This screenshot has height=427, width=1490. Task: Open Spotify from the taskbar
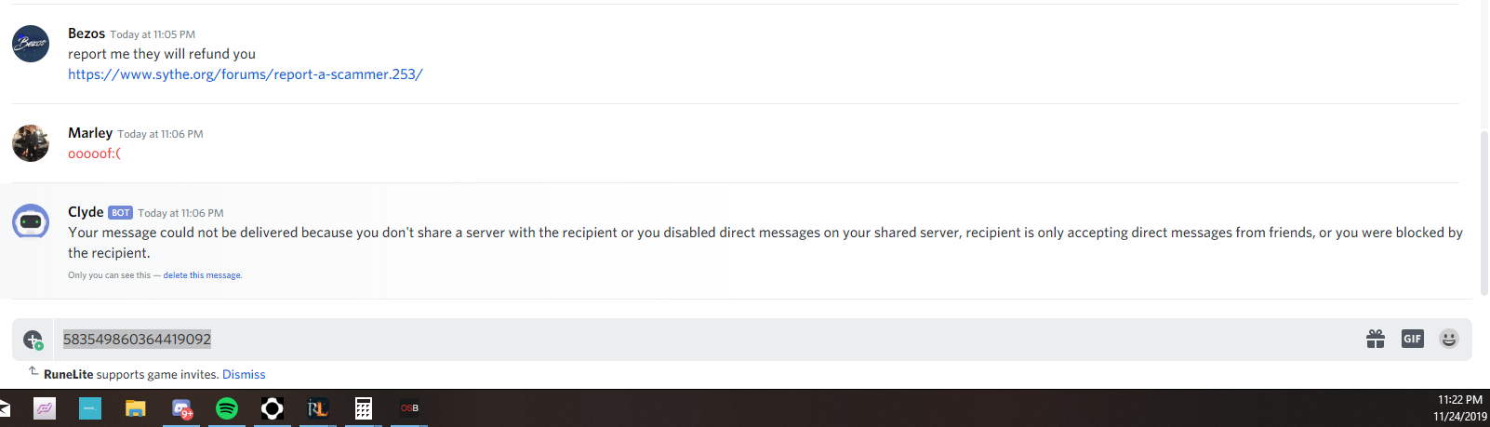[x=227, y=408]
